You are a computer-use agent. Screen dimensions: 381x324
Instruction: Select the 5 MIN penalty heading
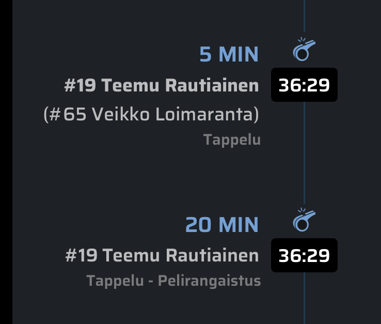(229, 54)
